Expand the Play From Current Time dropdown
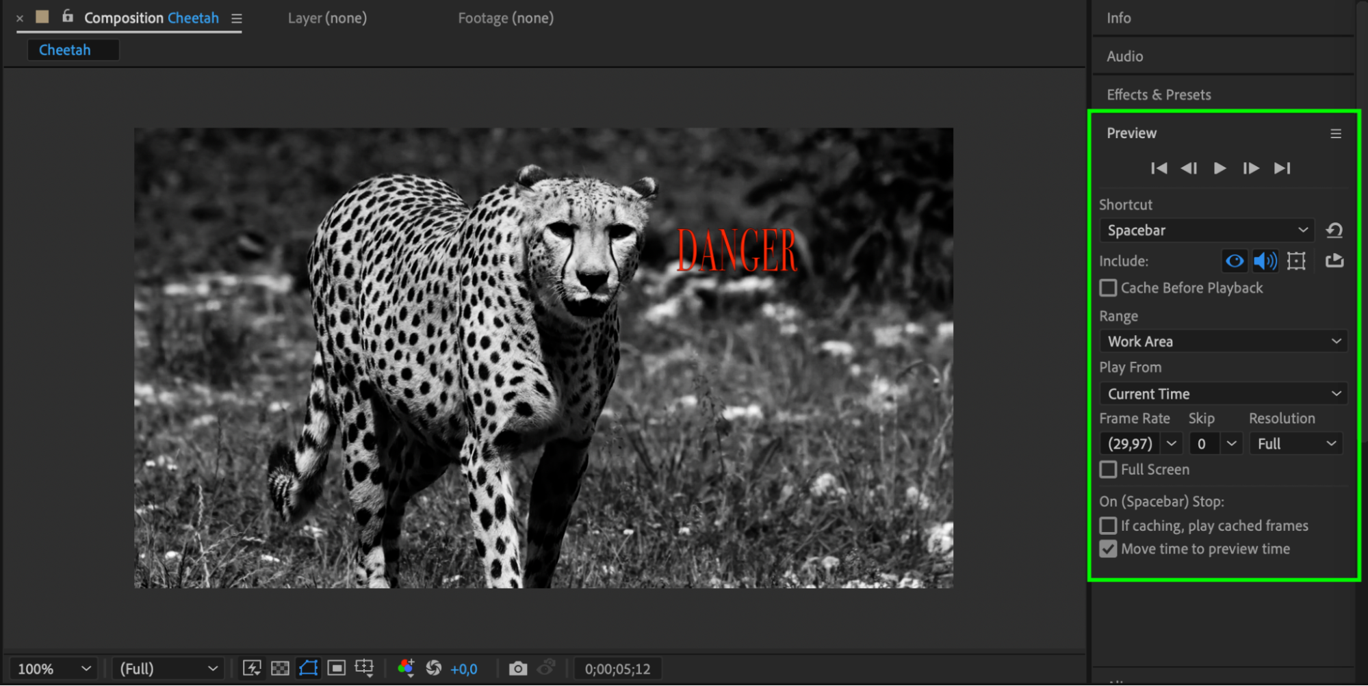Screen dimensions: 1368x686 point(1223,394)
